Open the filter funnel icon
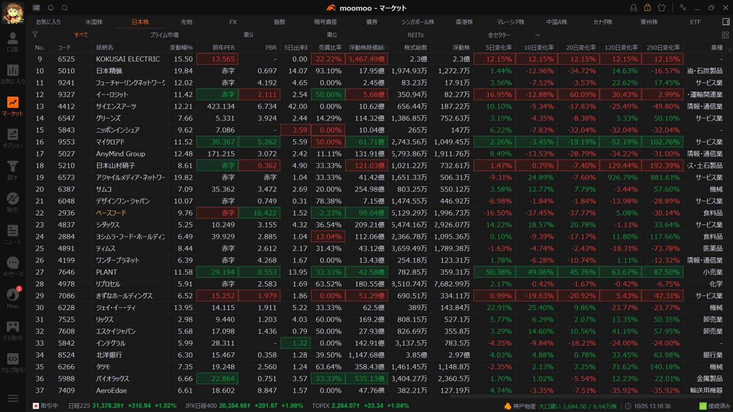733x412 pixels. coord(35,34)
